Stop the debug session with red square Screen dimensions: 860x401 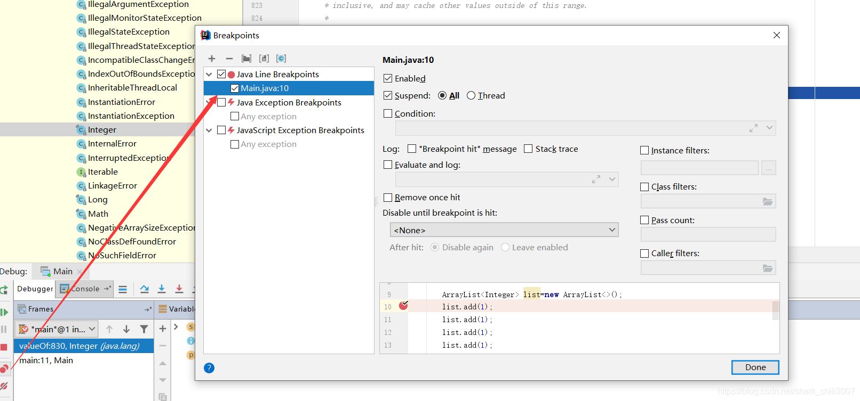tap(4, 347)
